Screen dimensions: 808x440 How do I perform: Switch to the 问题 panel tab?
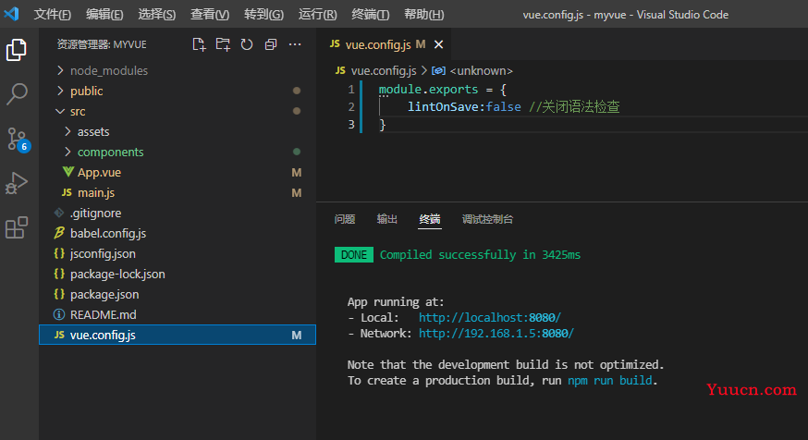[x=345, y=219]
